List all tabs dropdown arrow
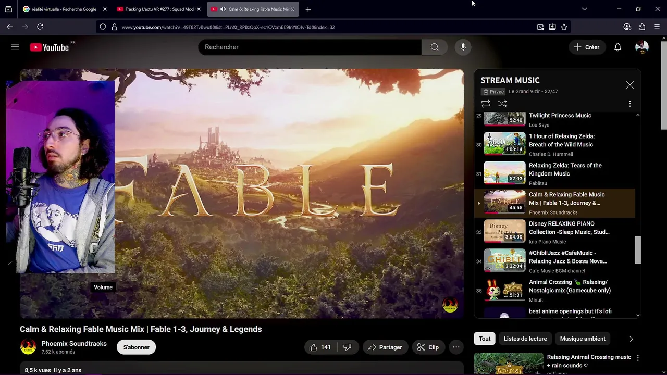 (584, 9)
